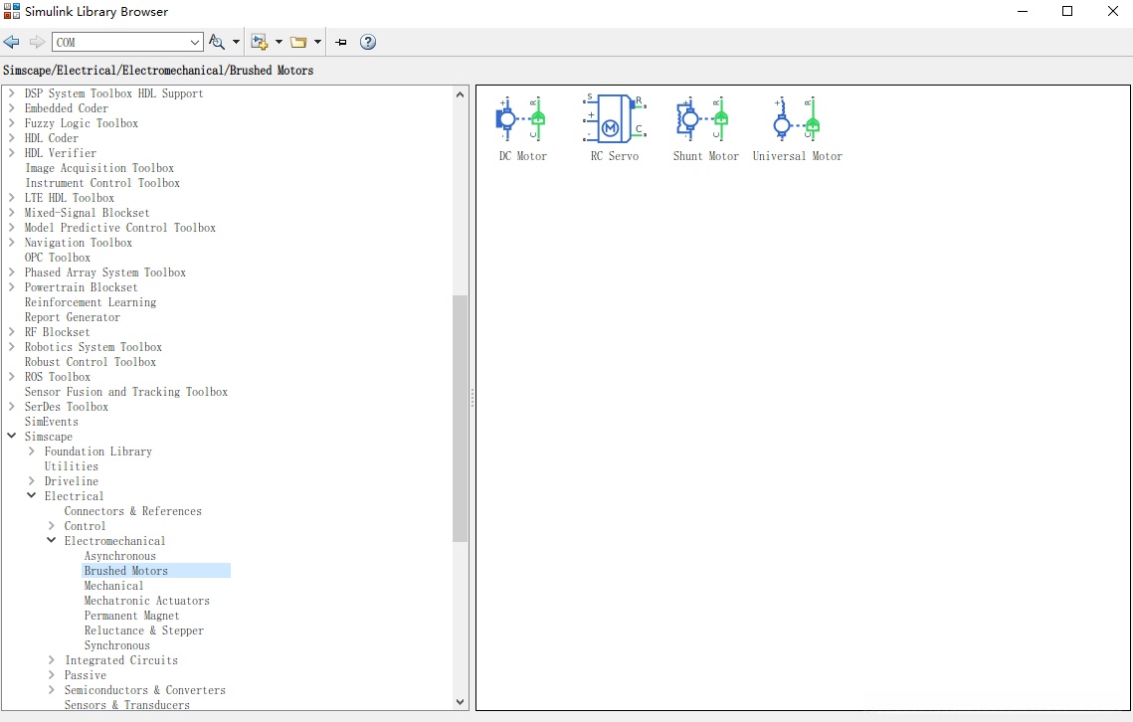This screenshot has height=722, width=1133.
Task: Select LTE HDL Toolbox
Action: click(x=70, y=198)
